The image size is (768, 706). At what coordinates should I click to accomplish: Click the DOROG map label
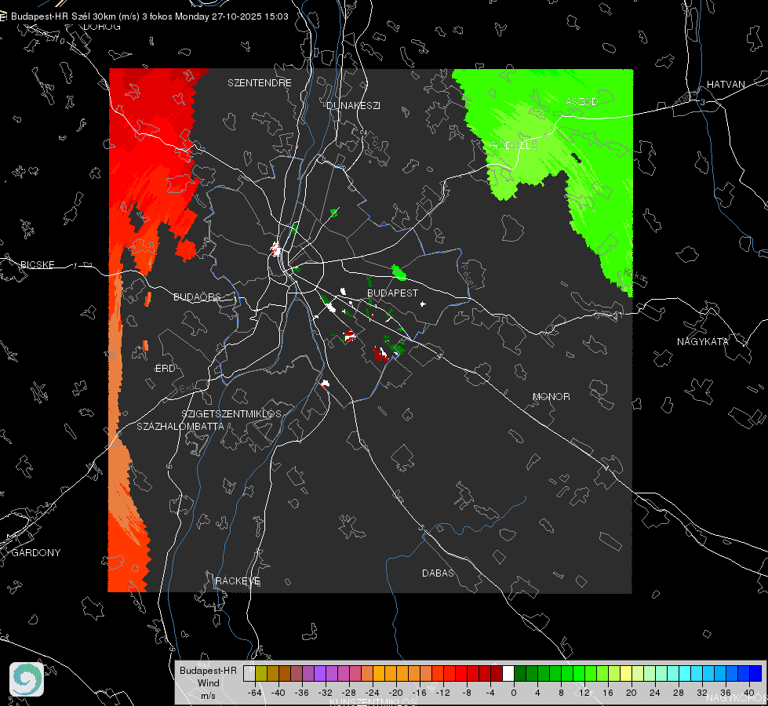click(102, 27)
